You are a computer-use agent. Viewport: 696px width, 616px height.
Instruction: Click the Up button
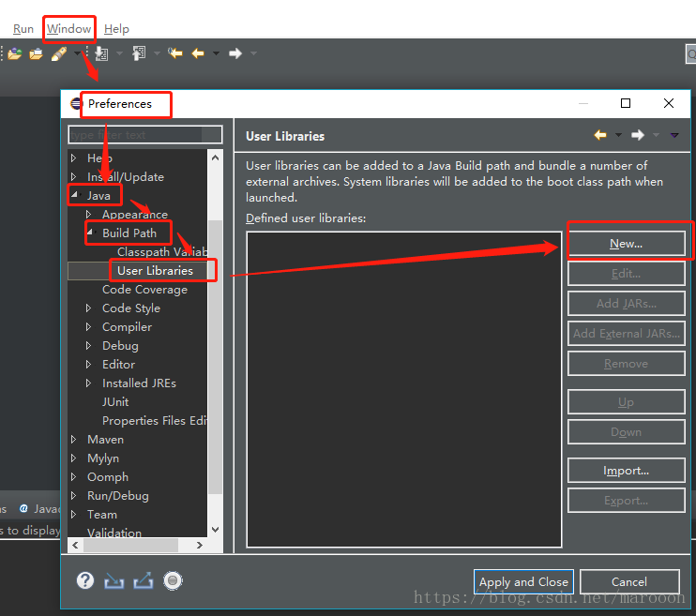pyautogui.click(x=626, y=402)
